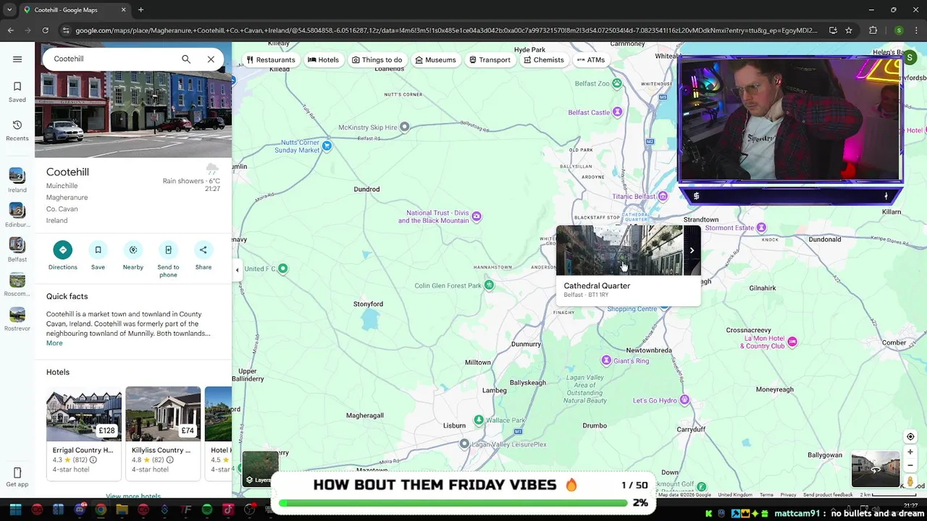Viewport: 927px width, 521px height.
Task: Open the Cathedral Quarter photo preview
Action: (619, 250)
